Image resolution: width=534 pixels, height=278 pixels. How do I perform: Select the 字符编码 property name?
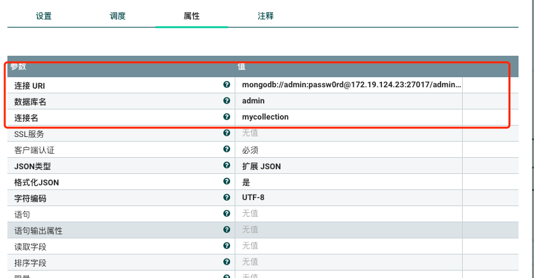tap(30, 199)
